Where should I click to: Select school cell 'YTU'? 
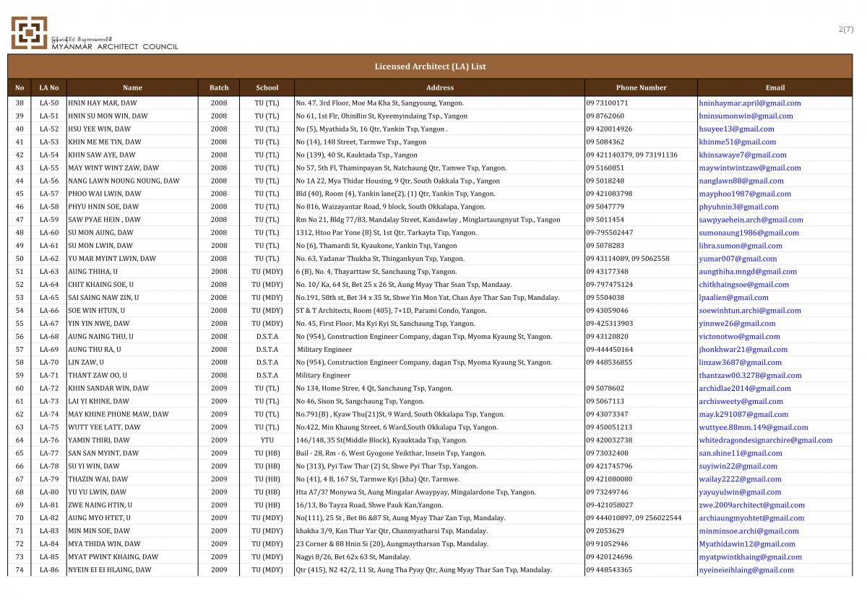267,441
